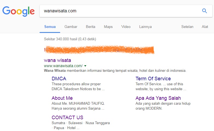Open green arrow next to wanawisata URL
The height and width of the screenshot is (131, 214).
pos(85,66)
